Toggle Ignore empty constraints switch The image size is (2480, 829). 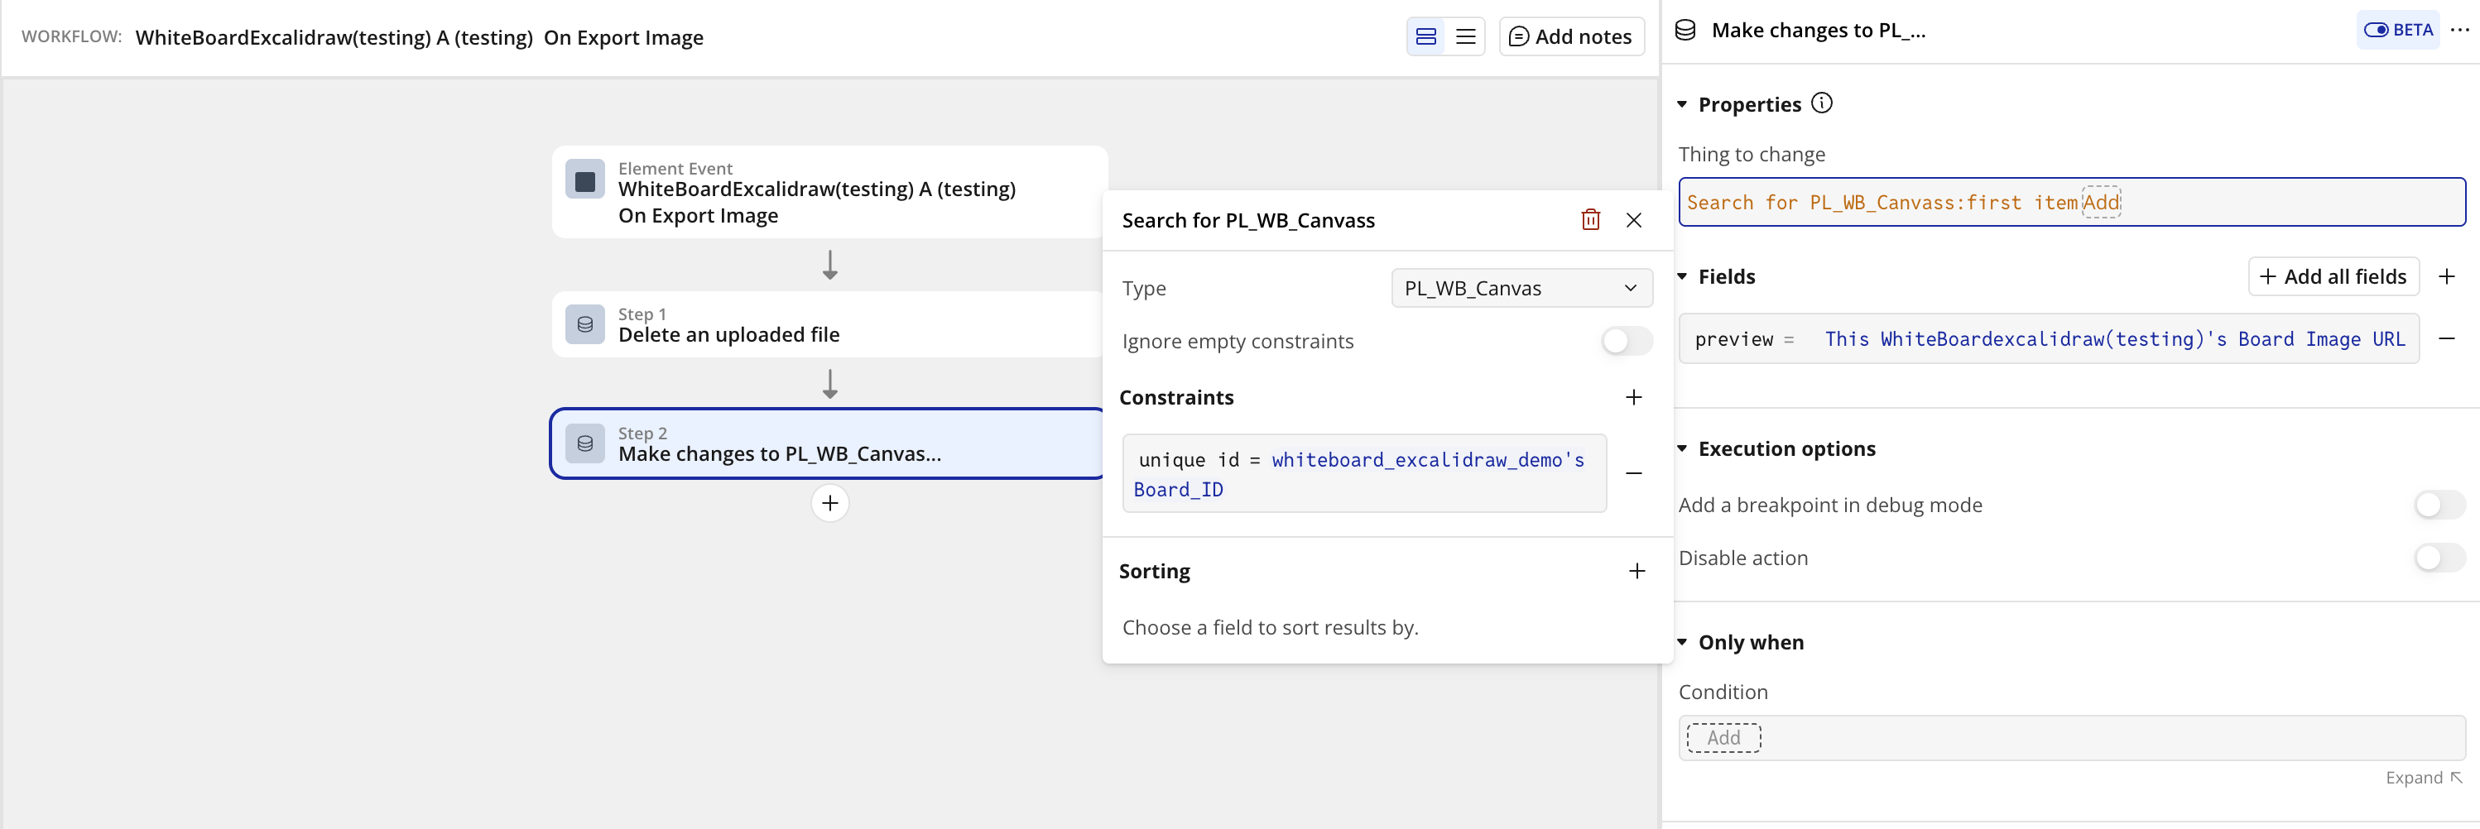(1627, 340)
